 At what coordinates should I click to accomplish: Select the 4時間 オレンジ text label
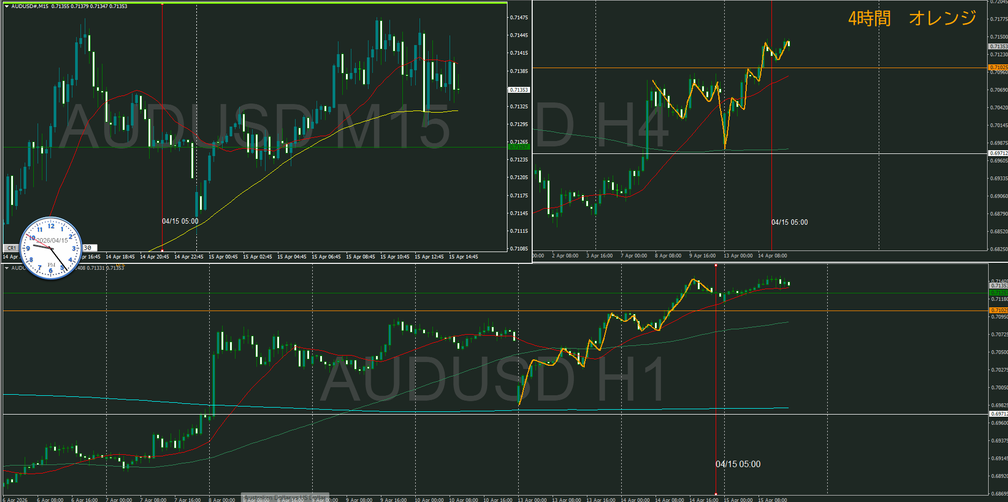[x=911, y=18]
